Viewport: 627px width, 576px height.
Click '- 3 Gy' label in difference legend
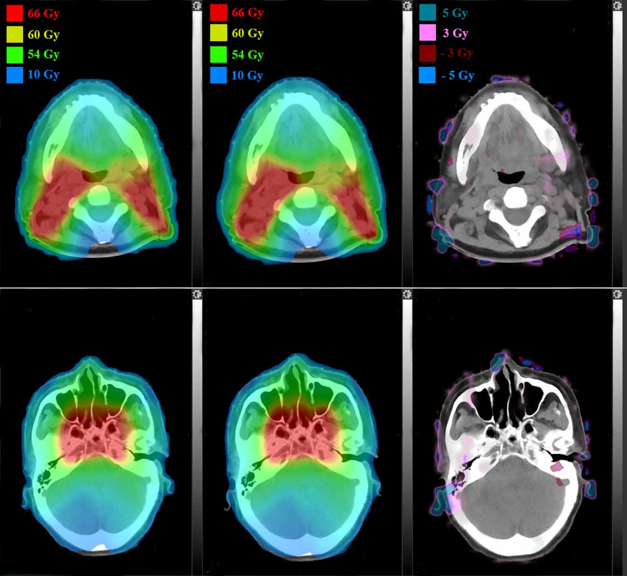tap(457, 53)
